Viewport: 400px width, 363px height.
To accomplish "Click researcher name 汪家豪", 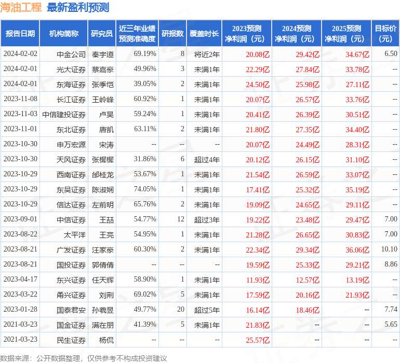I will point(102,249).
